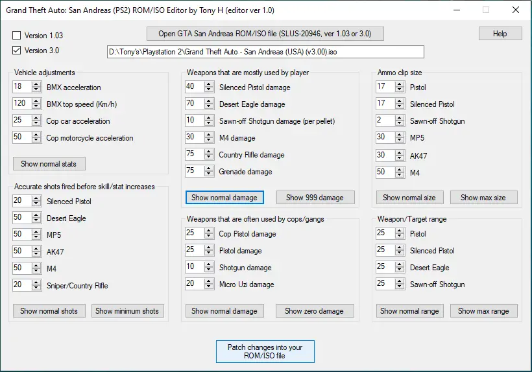Increase Pistol weapon/target range
Image resolution: width=532 pixels, height=372 pixels.
pyautogui.click(x=400, y=230)
